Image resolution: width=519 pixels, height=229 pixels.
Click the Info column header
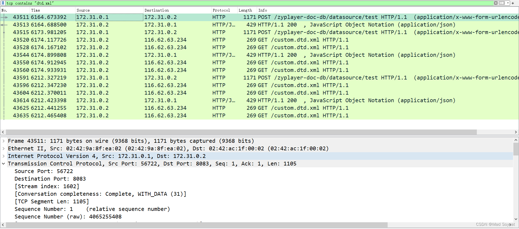[x=388, y=10]
